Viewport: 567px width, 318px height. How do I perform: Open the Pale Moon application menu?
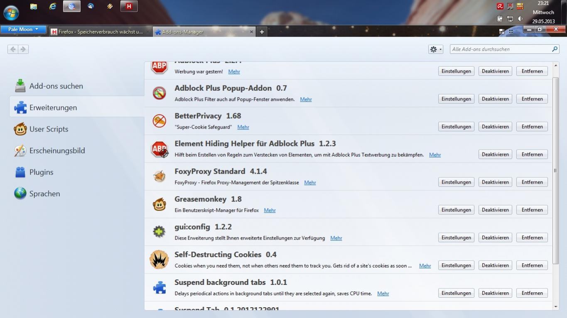23,29
